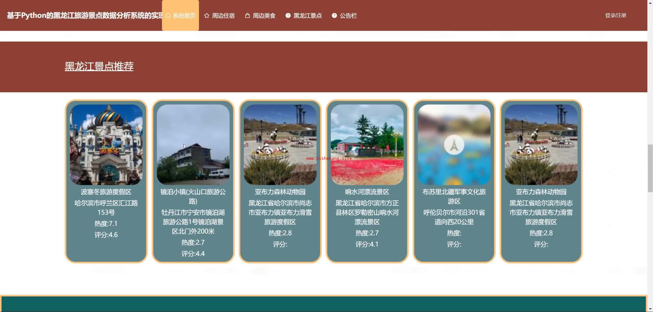Open the 波塞冬旅游度假区 castle thumbnail
This screenshot has height=312, width=653.
pyautogui.click(x=106, y=145)
